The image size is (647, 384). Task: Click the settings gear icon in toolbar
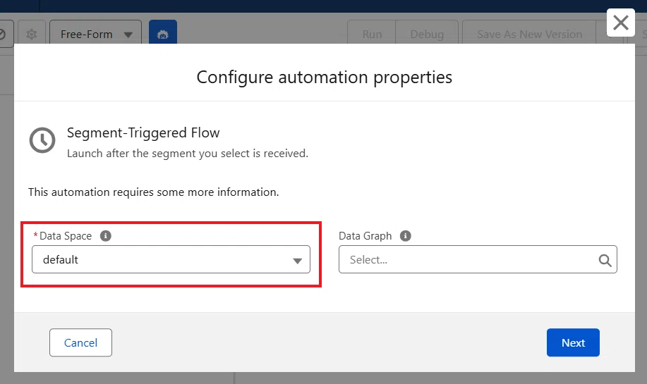click(31, 35)
